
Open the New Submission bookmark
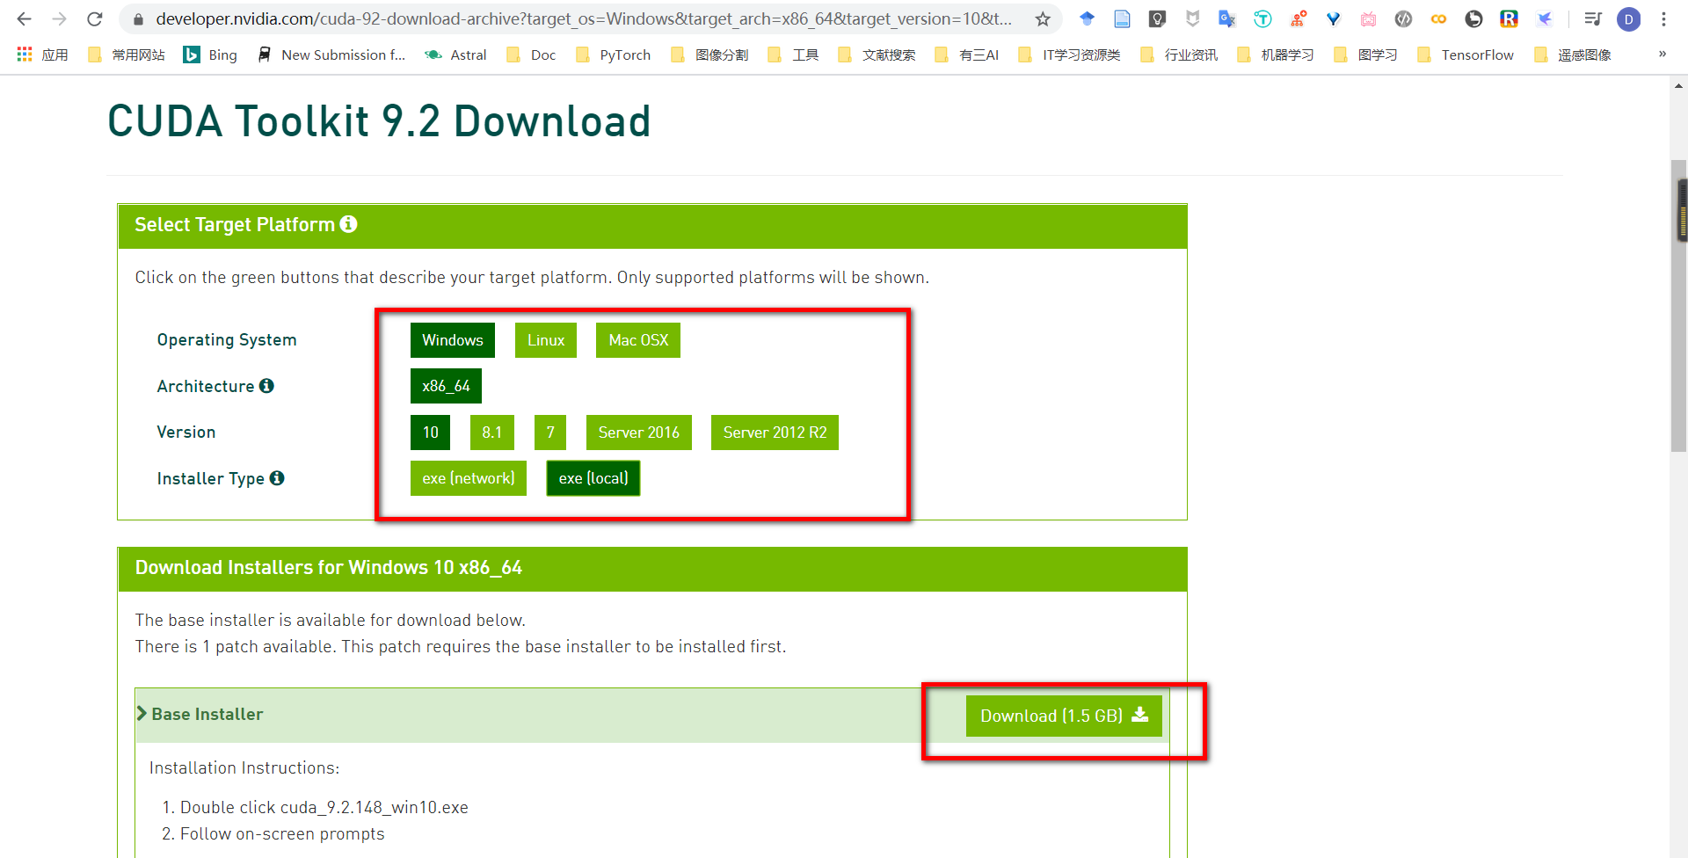coord(331,55)
